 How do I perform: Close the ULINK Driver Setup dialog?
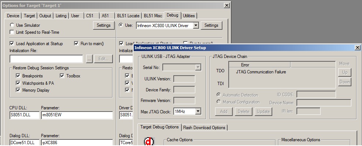(357, 48)
